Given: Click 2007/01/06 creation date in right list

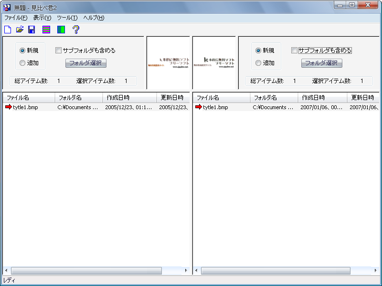Looking at the screenshot, I should [321, 107].
